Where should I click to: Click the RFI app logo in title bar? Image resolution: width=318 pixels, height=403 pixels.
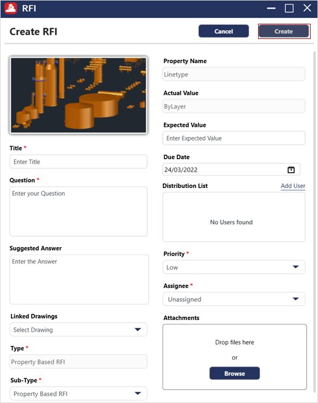11,8
